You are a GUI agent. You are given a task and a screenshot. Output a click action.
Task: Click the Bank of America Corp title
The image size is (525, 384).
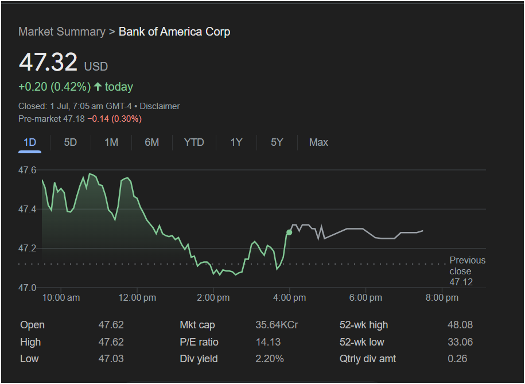coord(174,32)
